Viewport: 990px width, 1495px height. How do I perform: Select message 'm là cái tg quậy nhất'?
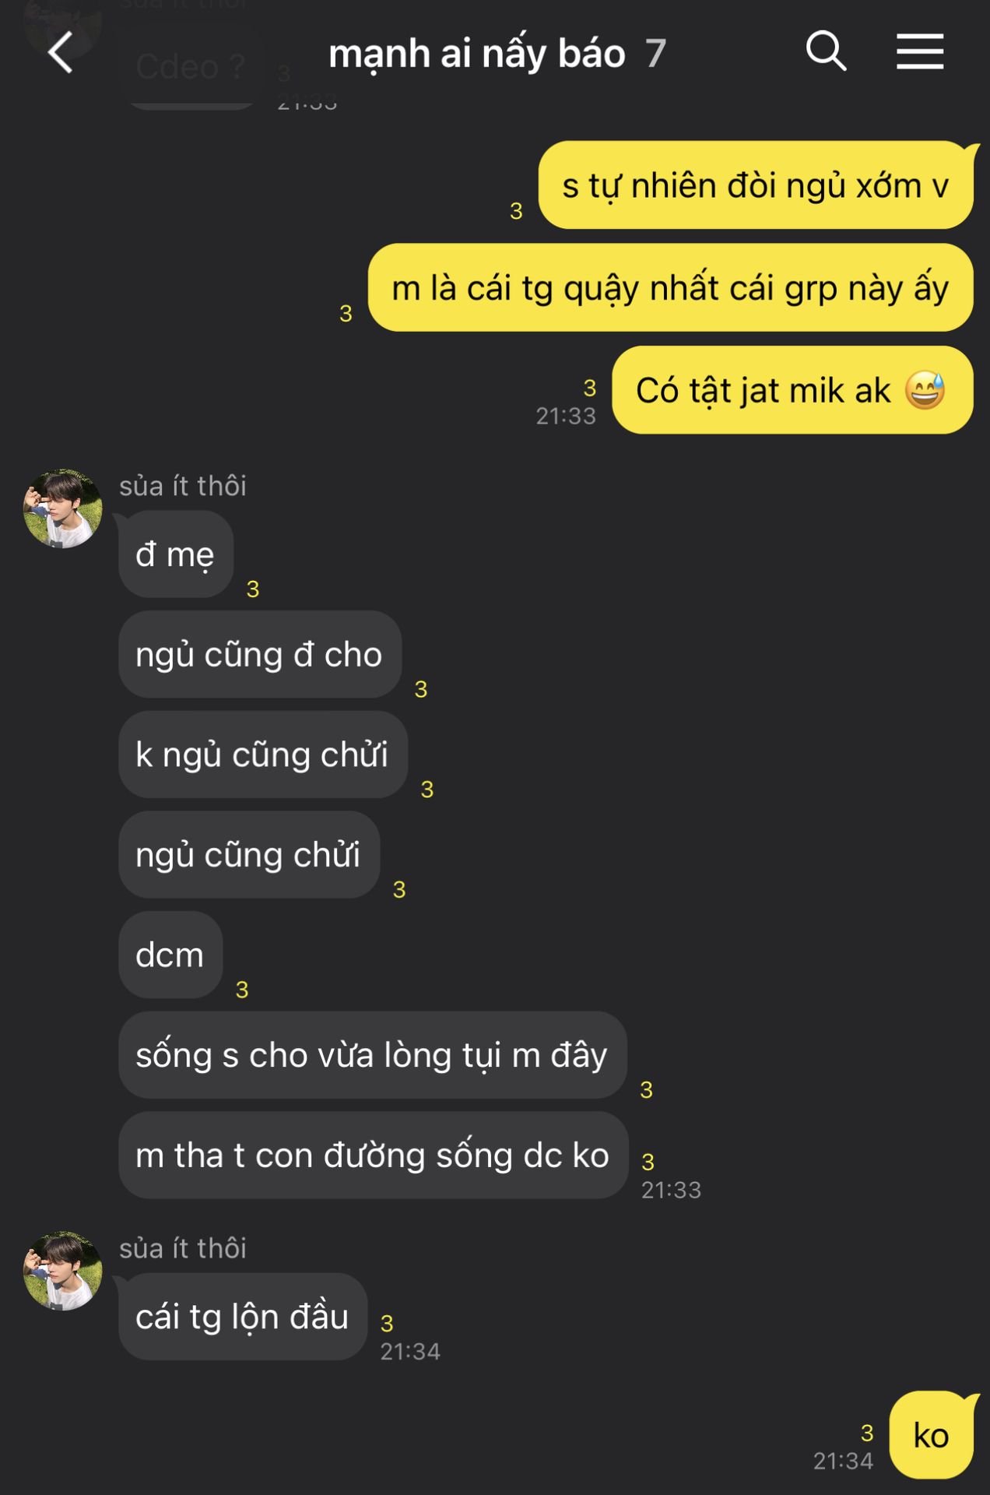pos(670,287)
